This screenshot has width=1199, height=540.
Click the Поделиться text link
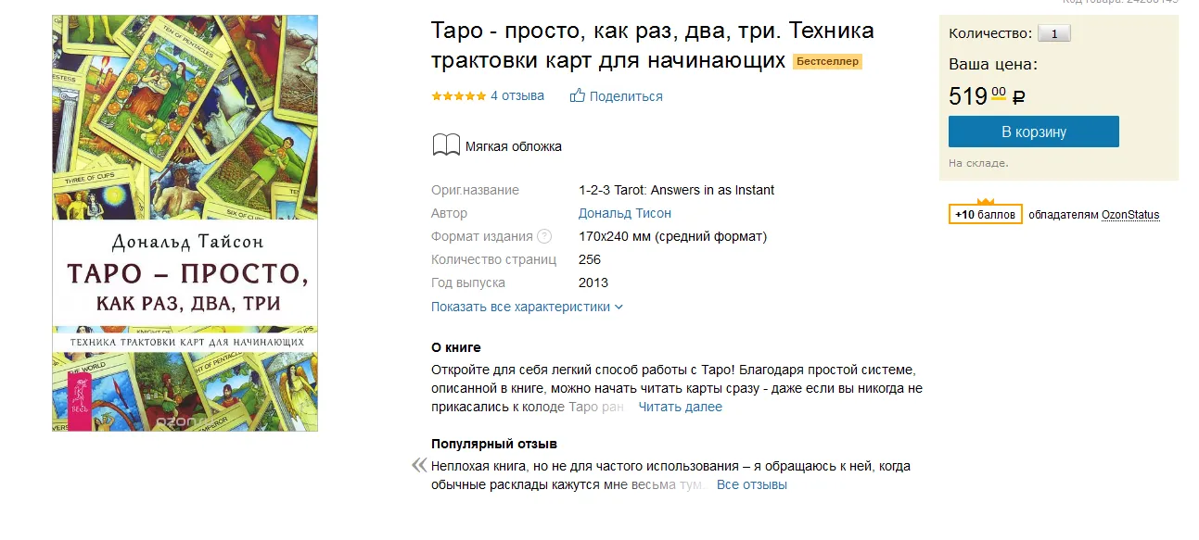626,96
